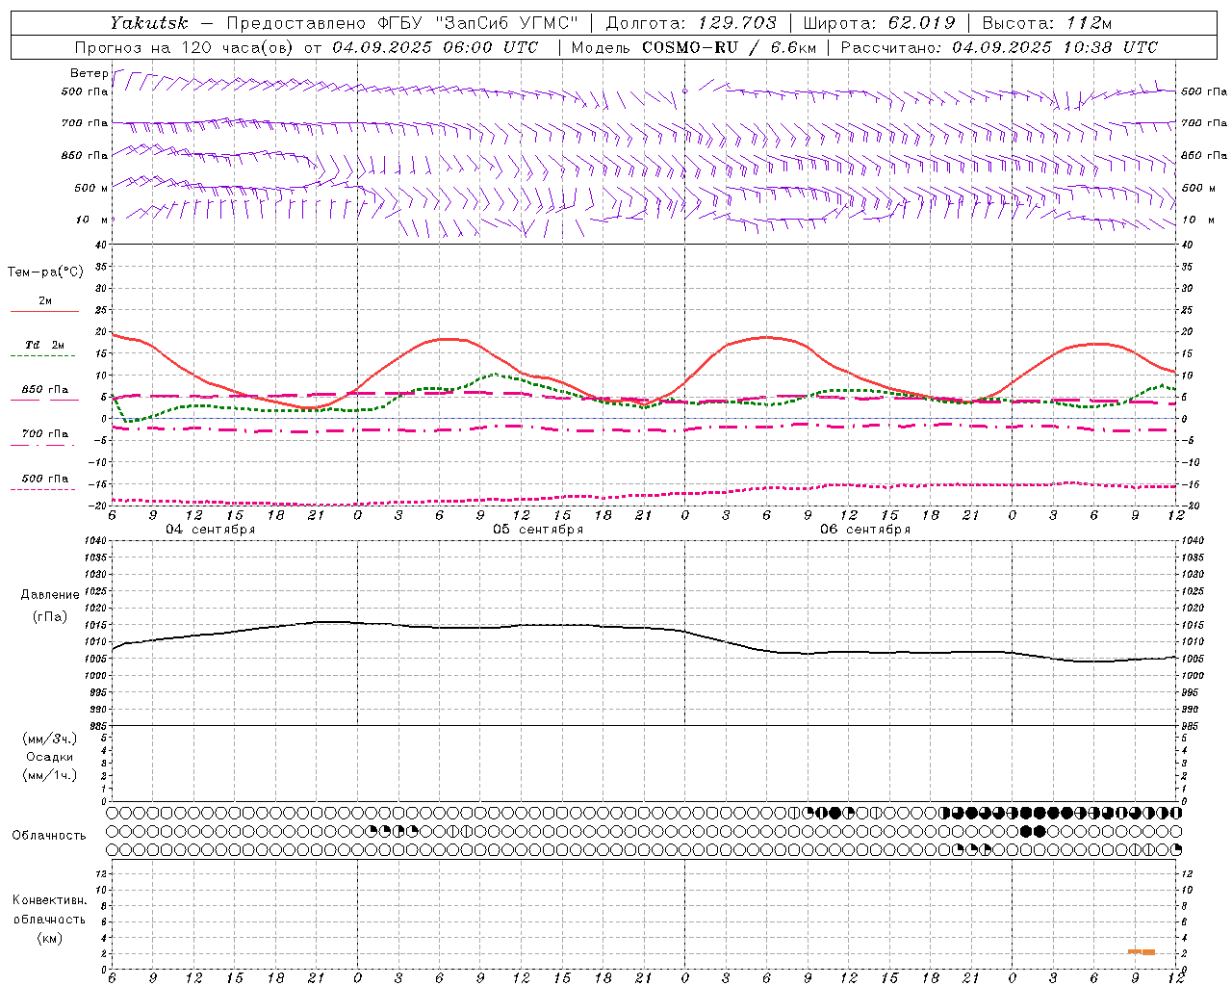Click the 'Конвективн.' convective cloud label

point(50,900)
